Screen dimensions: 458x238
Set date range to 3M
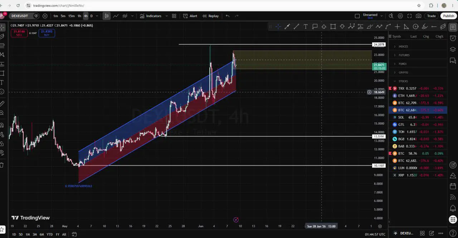(x=35, y=234)
